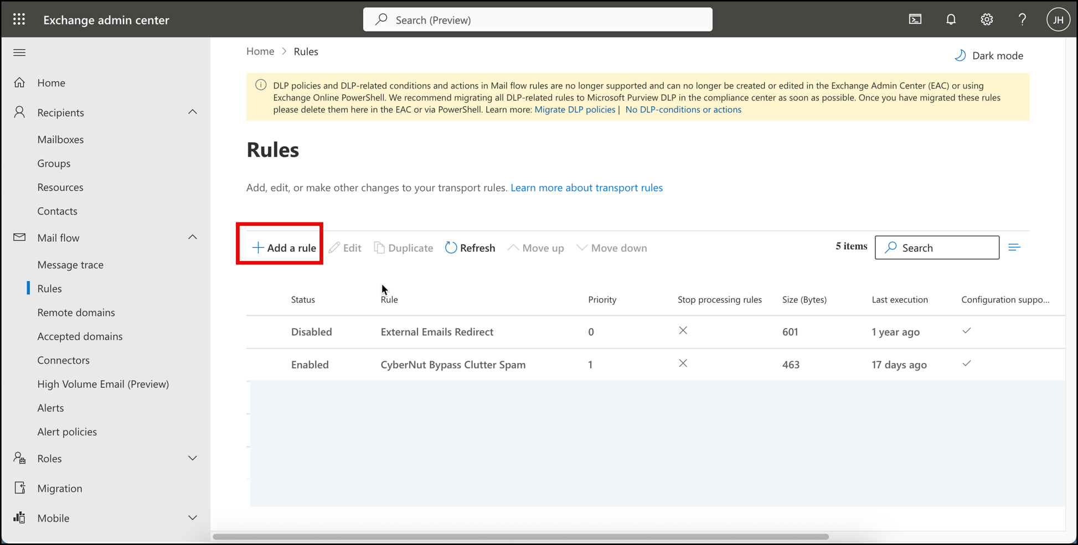1078x545 pixels.
Task: Enable the External Emails Redirect rule
Action: point(311,332)
